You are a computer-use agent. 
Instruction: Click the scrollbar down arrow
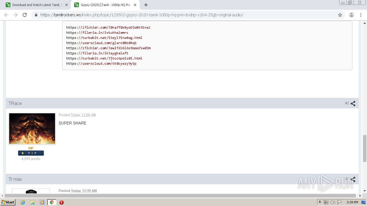[364, 191]
